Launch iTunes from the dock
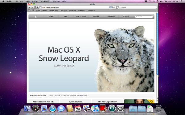Image resolution: width=185 pixels, height=115 pixels. 95,108
